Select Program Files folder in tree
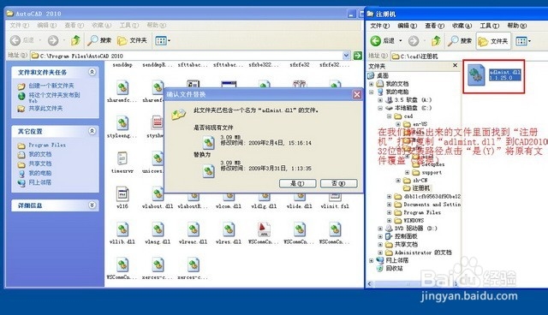The height and width of the screenshot is (315, 548). [422, 212]
